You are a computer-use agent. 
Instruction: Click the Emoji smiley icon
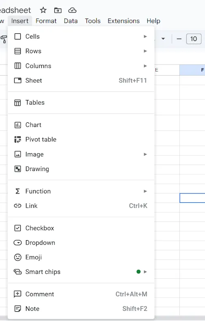point(17,257)
